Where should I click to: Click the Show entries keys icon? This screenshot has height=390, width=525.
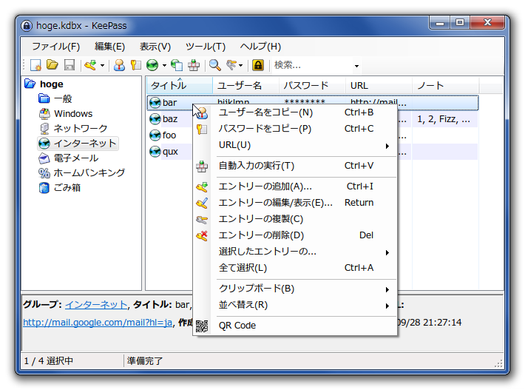tap(231, 64)
